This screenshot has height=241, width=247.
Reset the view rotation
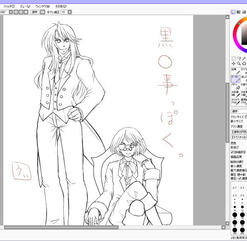[26, 12]
